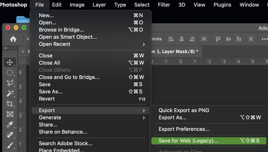Click the File menu in menu bar
268x152 pixels.
tap(40, 5)
